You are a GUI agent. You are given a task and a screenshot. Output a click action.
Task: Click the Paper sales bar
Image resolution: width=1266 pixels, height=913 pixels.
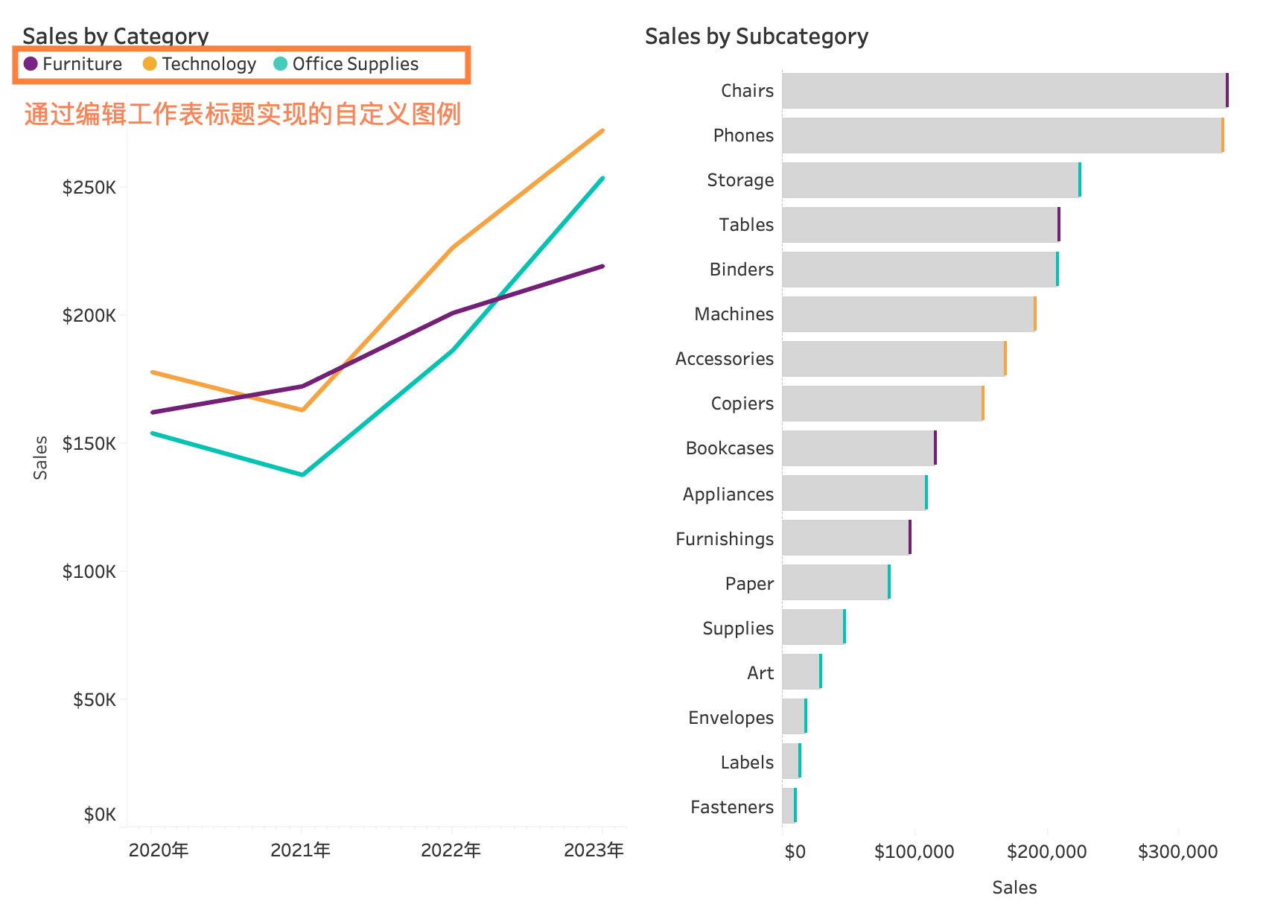point(835,582)
